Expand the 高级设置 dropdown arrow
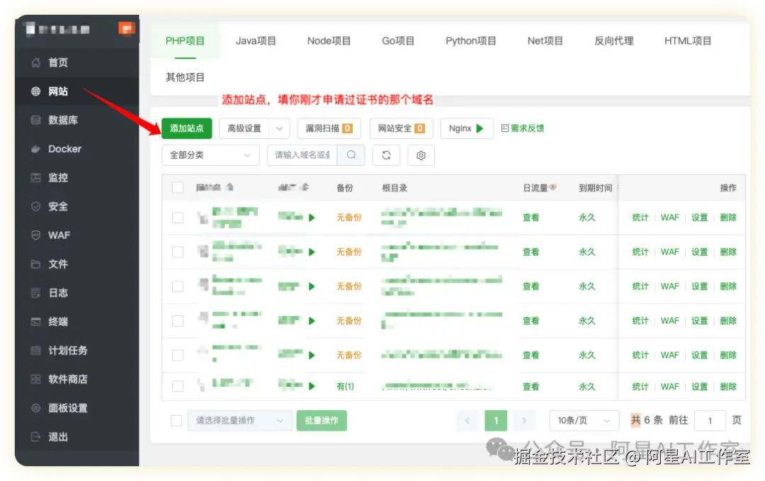Viewport: 765px width, 481px height. coord(280,128)
